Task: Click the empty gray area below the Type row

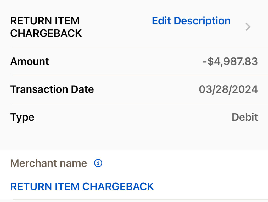Action: pyautogui.click(x=134, y=138)
